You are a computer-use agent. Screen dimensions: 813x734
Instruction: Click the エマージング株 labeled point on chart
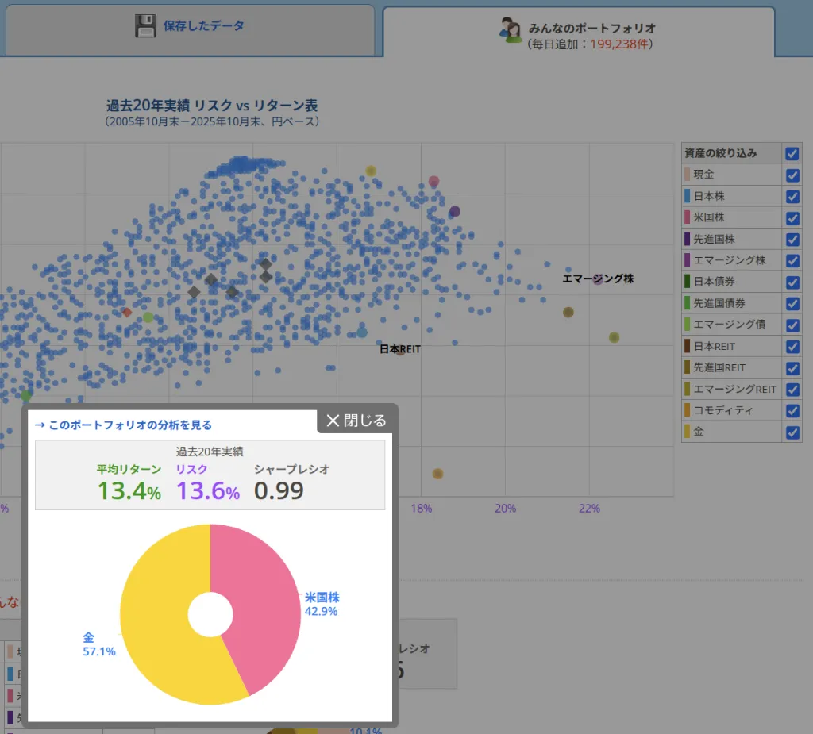tap(599, 279)
